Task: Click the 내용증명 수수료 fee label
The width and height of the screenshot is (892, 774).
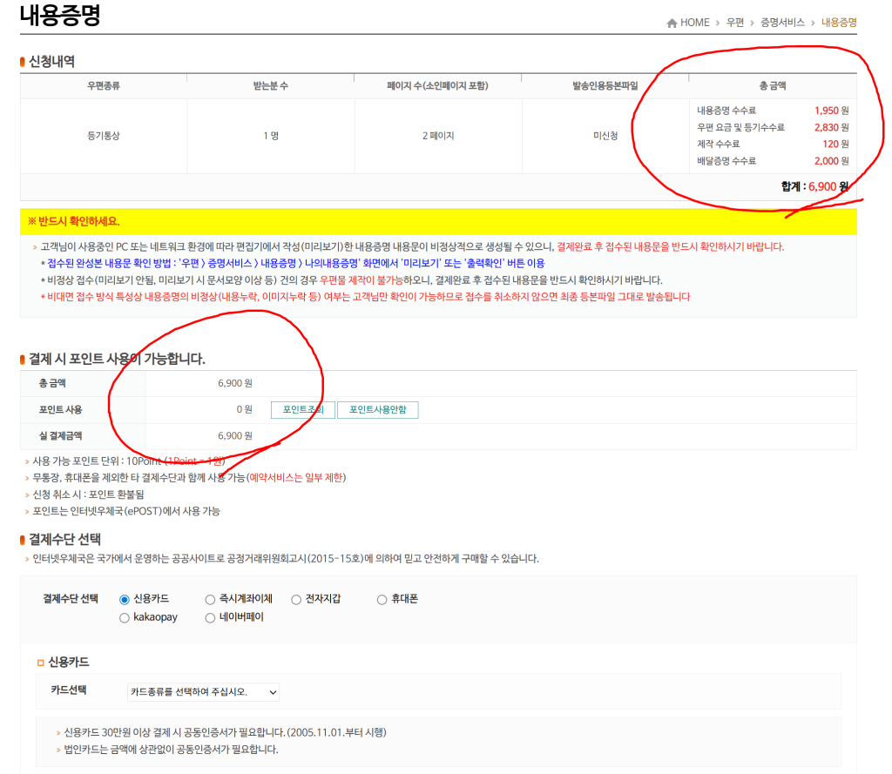Action: coord(726,111)
